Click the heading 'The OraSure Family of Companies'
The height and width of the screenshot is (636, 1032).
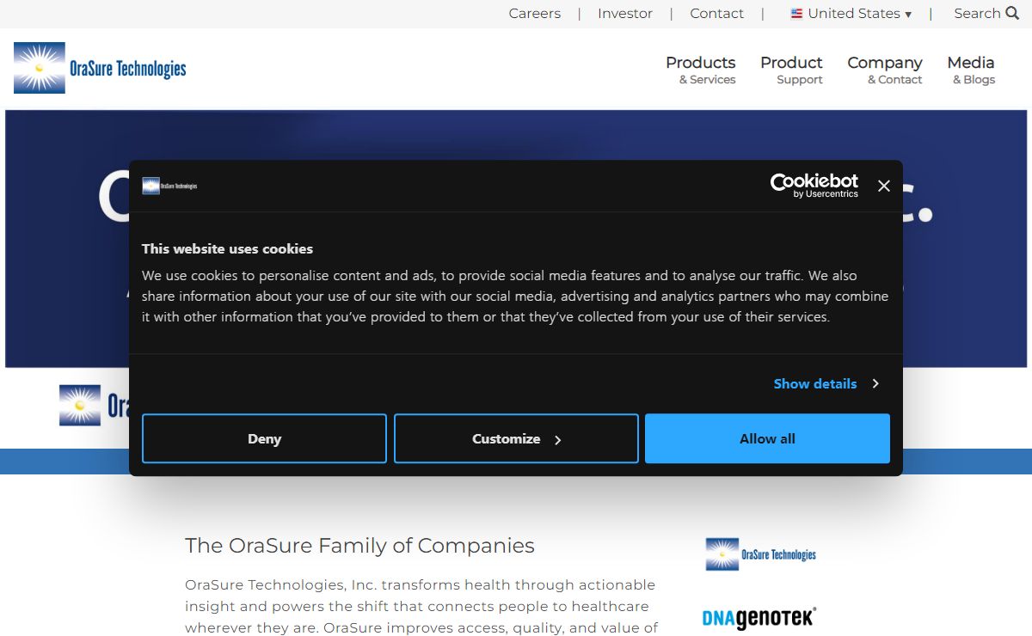pos(359,546)
